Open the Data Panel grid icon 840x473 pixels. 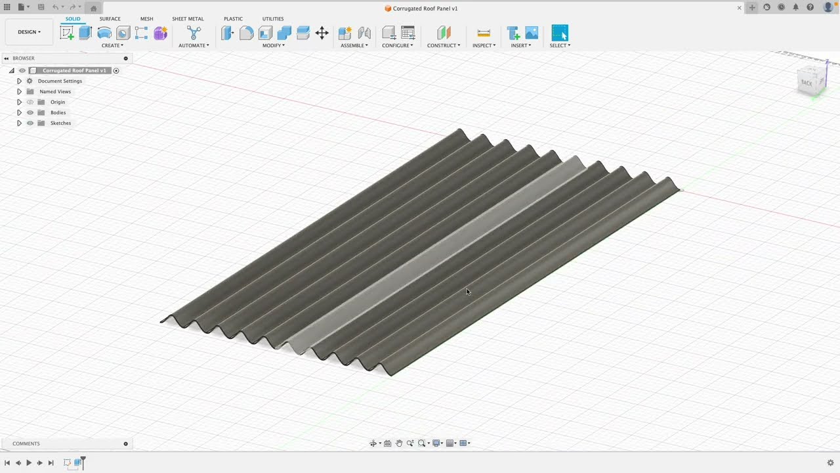tap(7, 7)
